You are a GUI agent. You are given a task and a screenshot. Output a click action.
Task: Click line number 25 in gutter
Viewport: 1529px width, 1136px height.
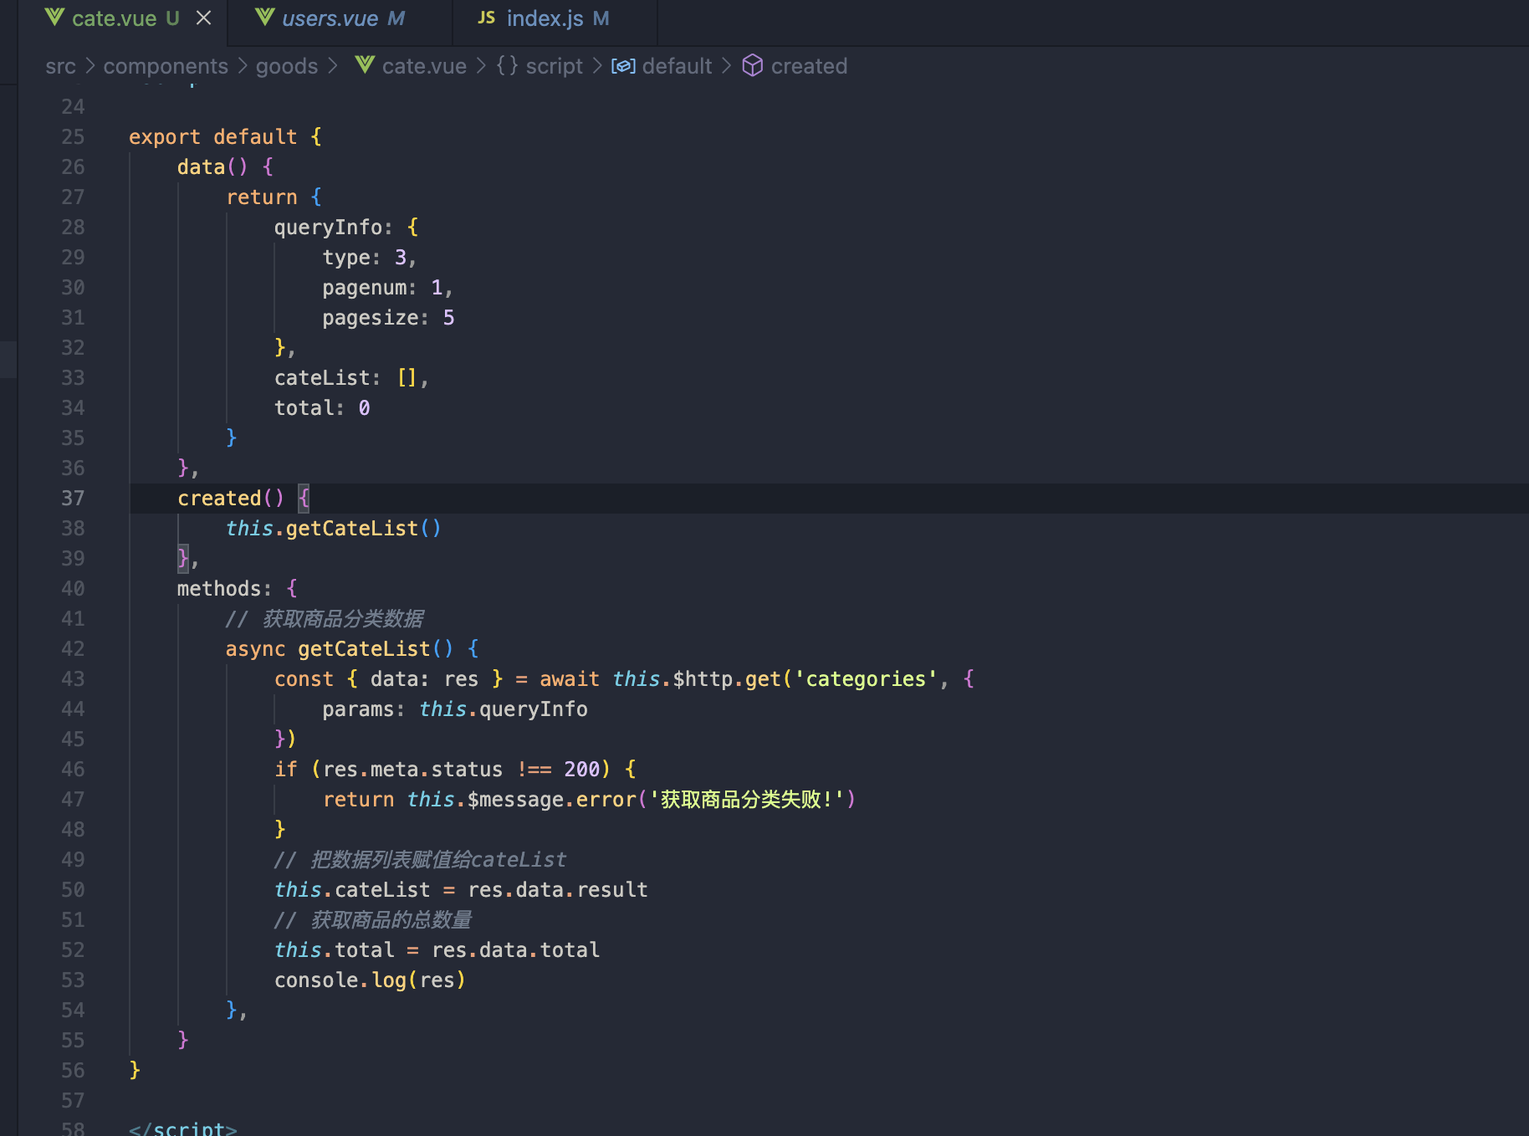coord(73,137)
